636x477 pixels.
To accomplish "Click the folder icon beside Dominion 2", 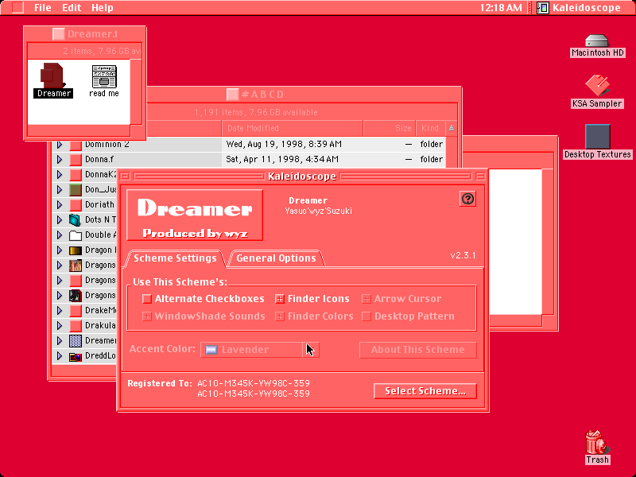I will pos(76,145).
